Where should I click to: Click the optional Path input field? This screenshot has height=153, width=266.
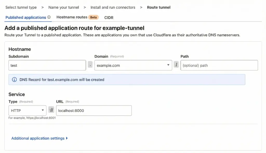coord(219,65)
